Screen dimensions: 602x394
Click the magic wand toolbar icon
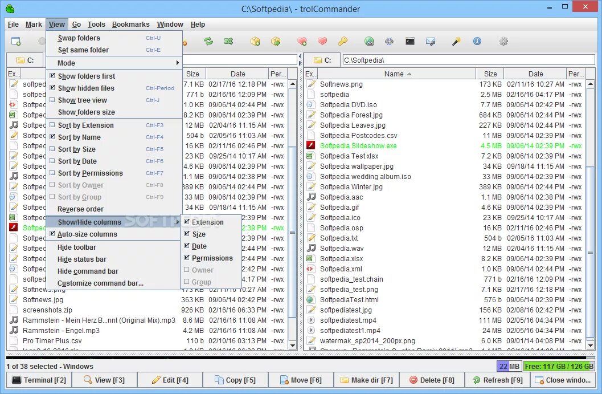click(456, 41)
